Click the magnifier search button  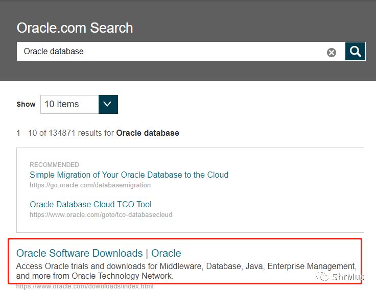356,51
